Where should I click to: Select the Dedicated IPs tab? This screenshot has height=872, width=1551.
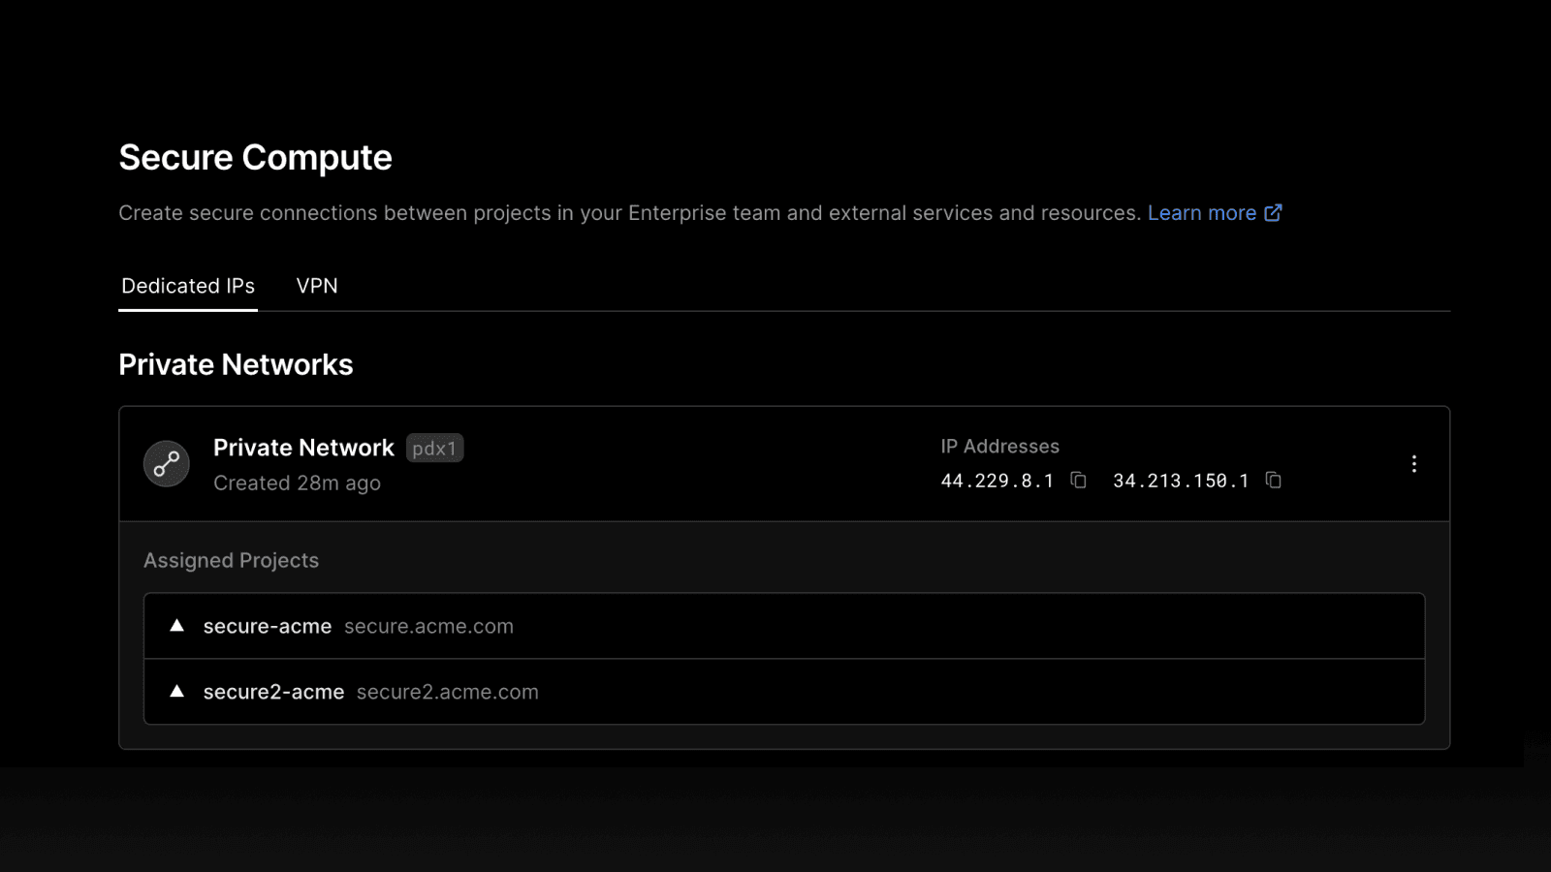tap(188, 286)
